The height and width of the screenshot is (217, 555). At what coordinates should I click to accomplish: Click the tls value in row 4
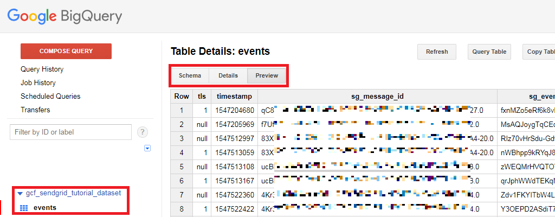coord(202,153)
